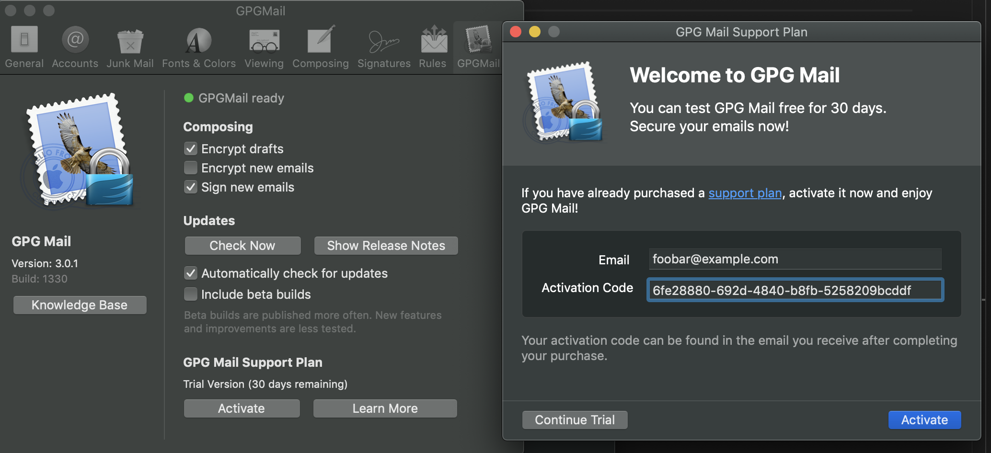Viewport: 991px width, 453px height.
Task: Click Activate in the GPGMail preferences window
Action: [242, 408]
